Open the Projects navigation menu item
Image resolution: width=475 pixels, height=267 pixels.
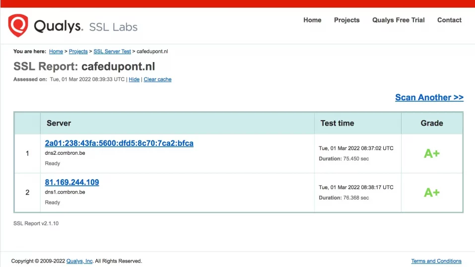(346, 20)
